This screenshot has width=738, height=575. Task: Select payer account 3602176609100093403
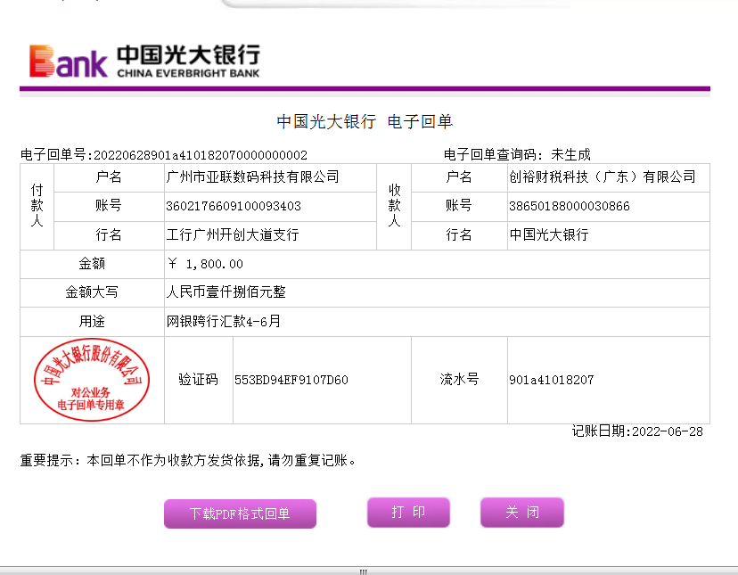[234, 206]
